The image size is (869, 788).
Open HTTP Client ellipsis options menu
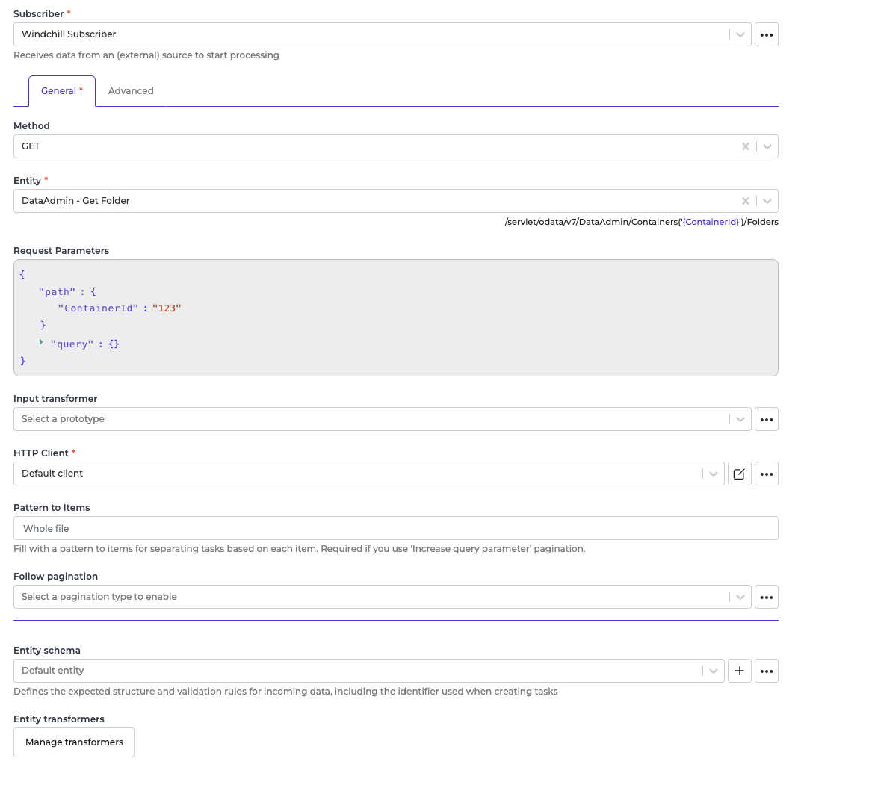tap(766, 474)
